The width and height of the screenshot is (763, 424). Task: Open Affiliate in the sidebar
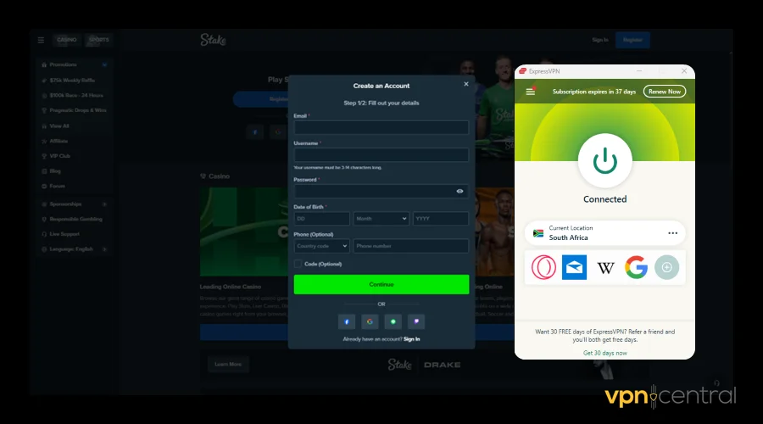pos(58,141)
